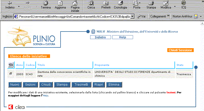The image size is (204, 111).
Task: Open the Collegamenti links bar
Action: (158, 16)
